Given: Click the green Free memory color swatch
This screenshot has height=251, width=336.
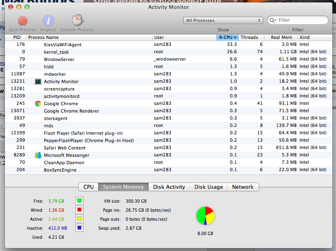Looking at the screenshot, I should (79, 201).
